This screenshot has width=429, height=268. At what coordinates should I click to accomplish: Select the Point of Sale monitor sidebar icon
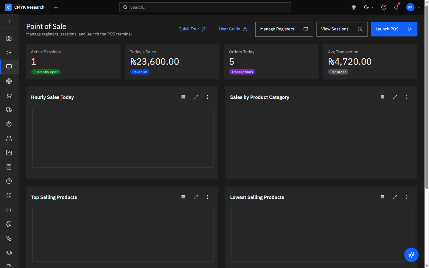pos(9,67)
